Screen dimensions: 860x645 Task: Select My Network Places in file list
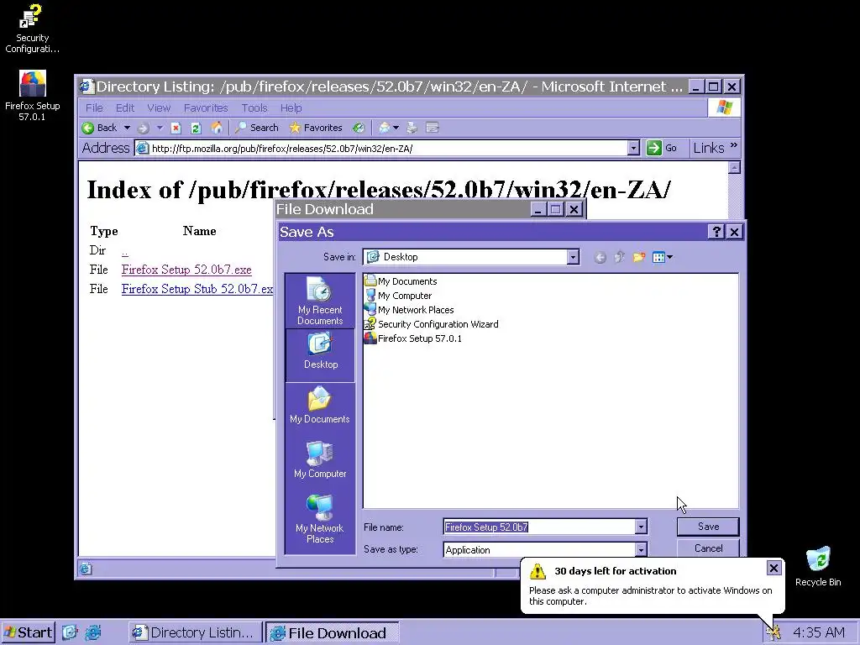click(x=409, y=310)
